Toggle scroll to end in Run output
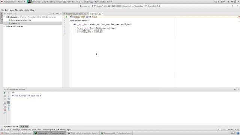The image size is (240, 135). 9,102
